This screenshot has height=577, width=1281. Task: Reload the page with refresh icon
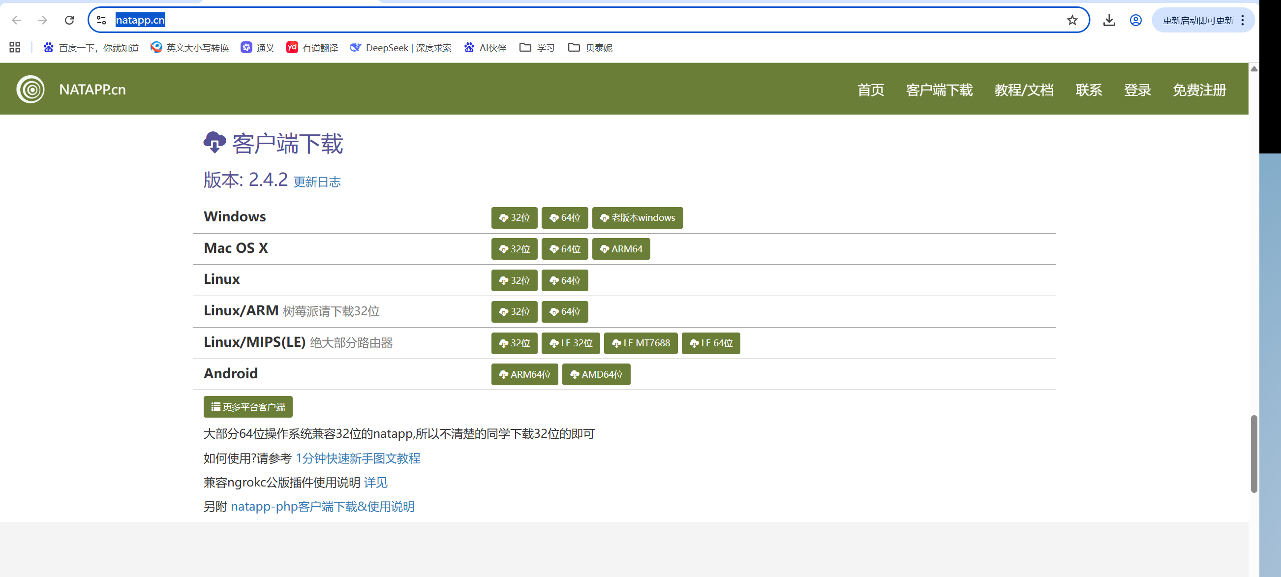[x=69, y=20]
